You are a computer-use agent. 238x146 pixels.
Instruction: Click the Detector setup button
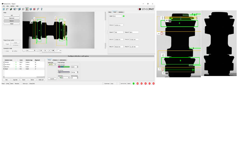(x=12, y=21)
